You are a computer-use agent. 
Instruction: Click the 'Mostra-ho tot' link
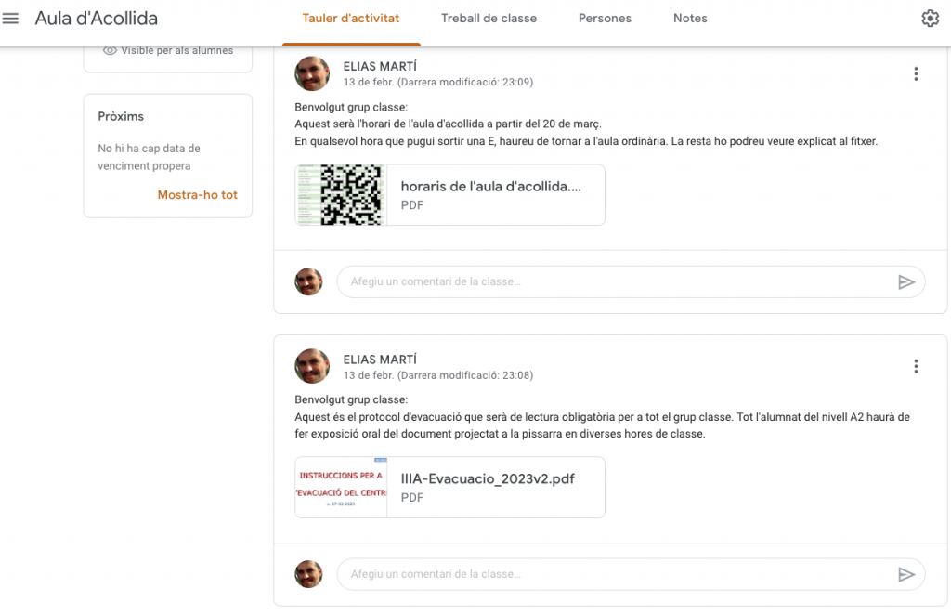click(197, 195)
